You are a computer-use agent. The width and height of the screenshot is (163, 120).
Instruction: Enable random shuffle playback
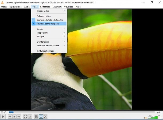click(x=45, y=117)
